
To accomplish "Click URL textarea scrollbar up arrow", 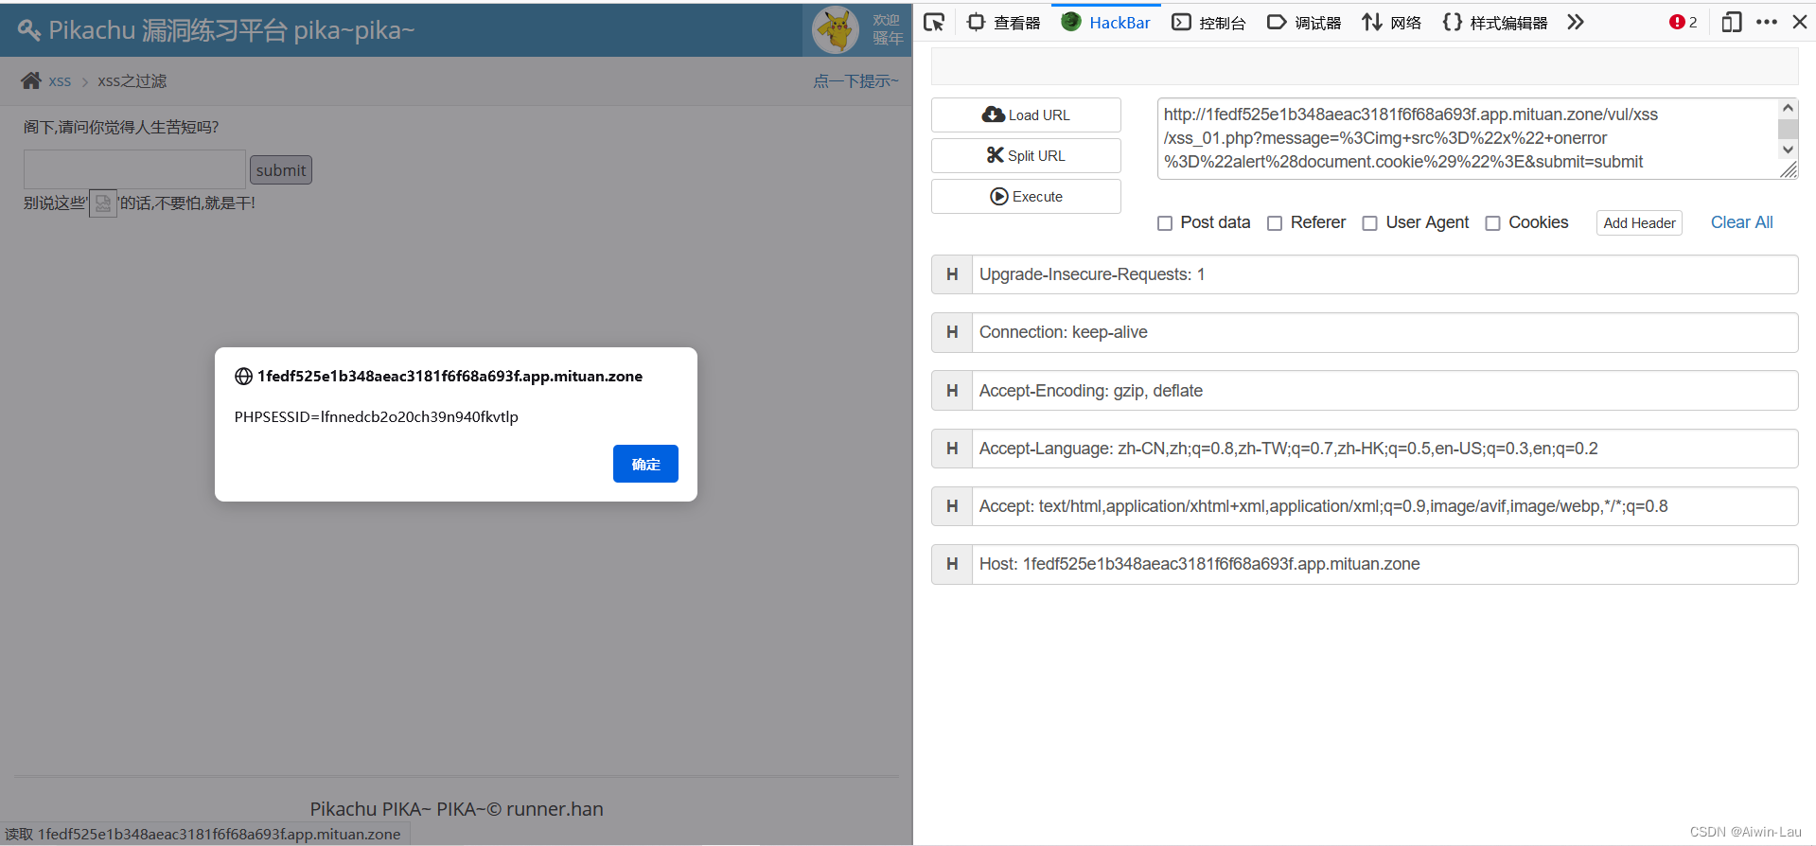I will (1788, 108).
